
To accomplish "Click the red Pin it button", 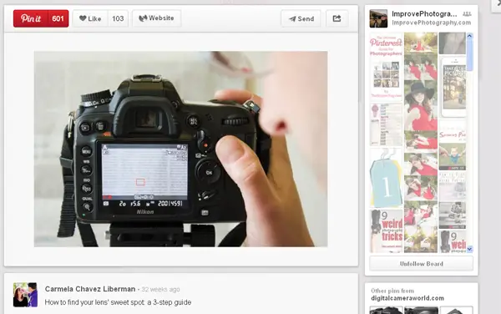I will click(31, 18).
